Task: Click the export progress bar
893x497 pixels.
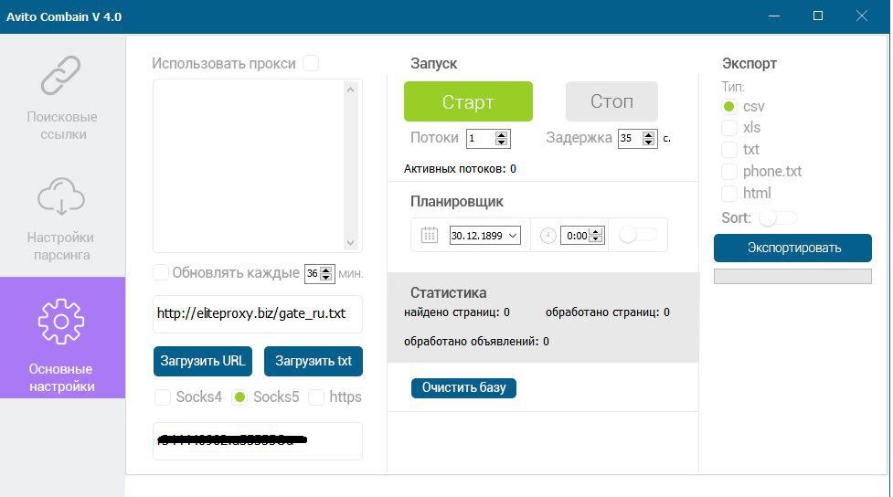Action: click(x=792, y=276)
